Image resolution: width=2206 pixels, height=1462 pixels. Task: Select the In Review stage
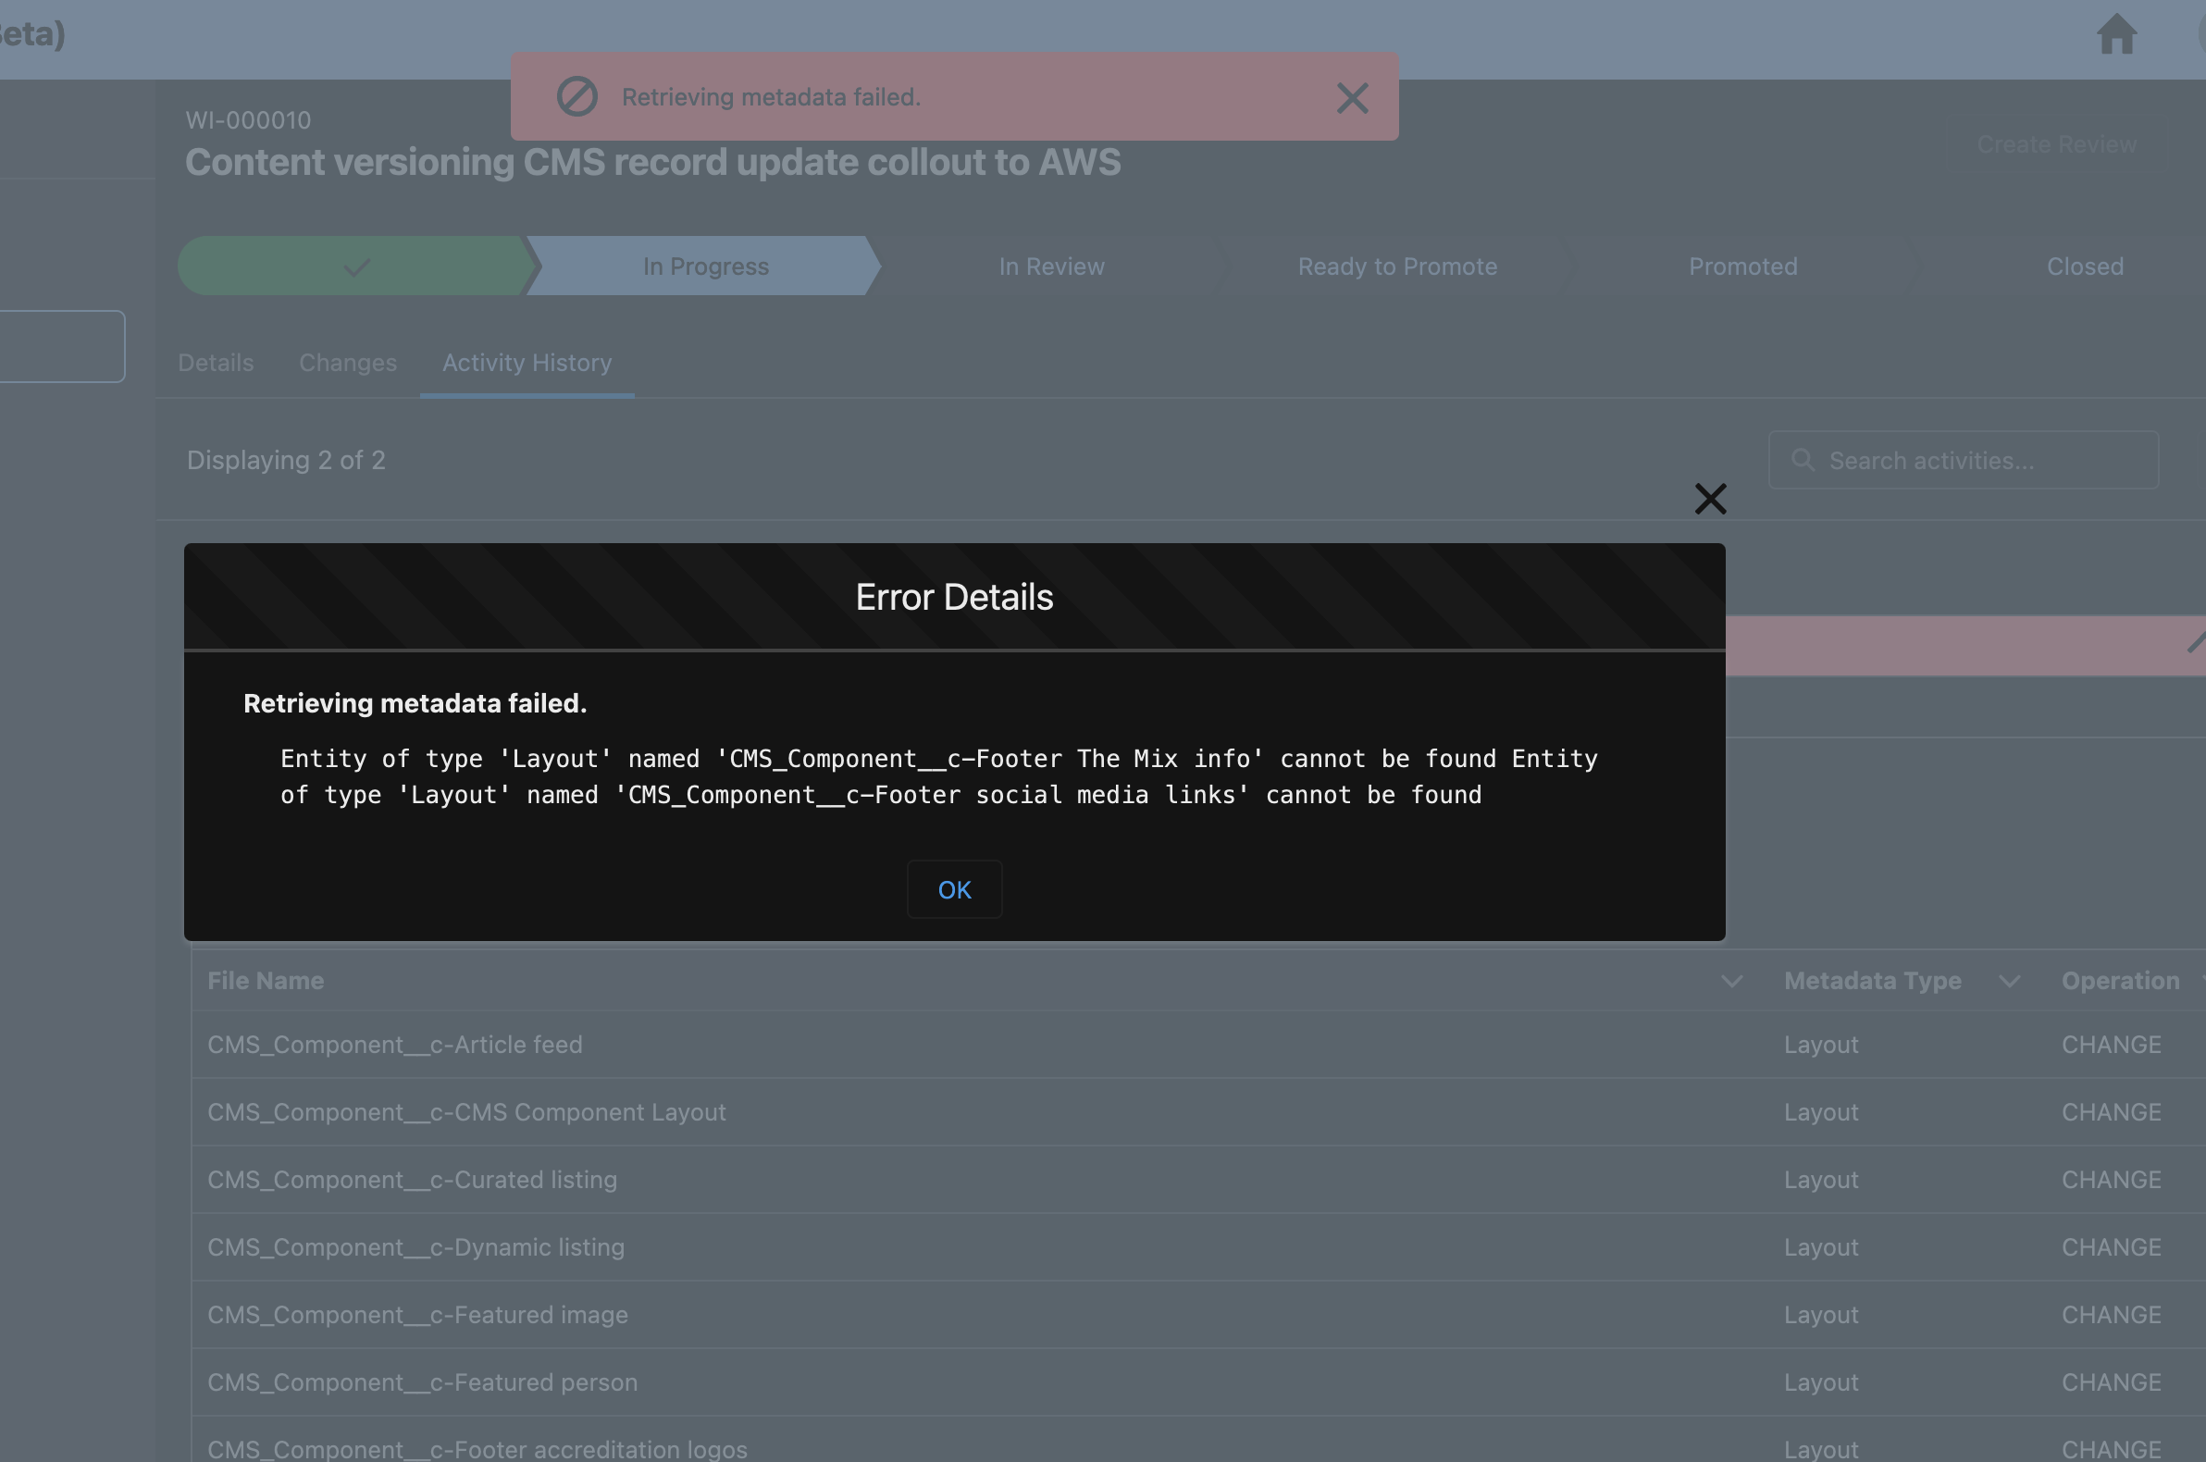click(x=1051, y=266)
